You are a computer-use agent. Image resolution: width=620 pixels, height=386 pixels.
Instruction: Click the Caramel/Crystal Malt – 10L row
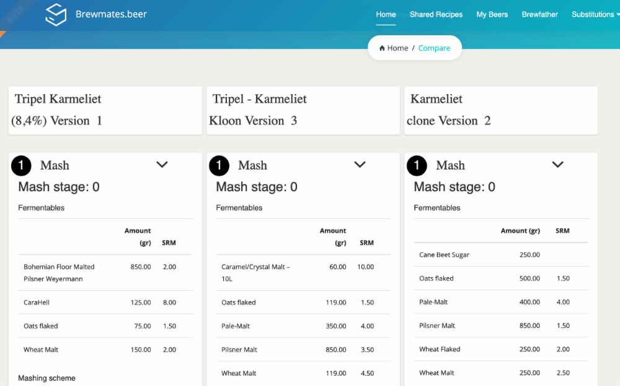pyautogui.click(x=303, y=273)
